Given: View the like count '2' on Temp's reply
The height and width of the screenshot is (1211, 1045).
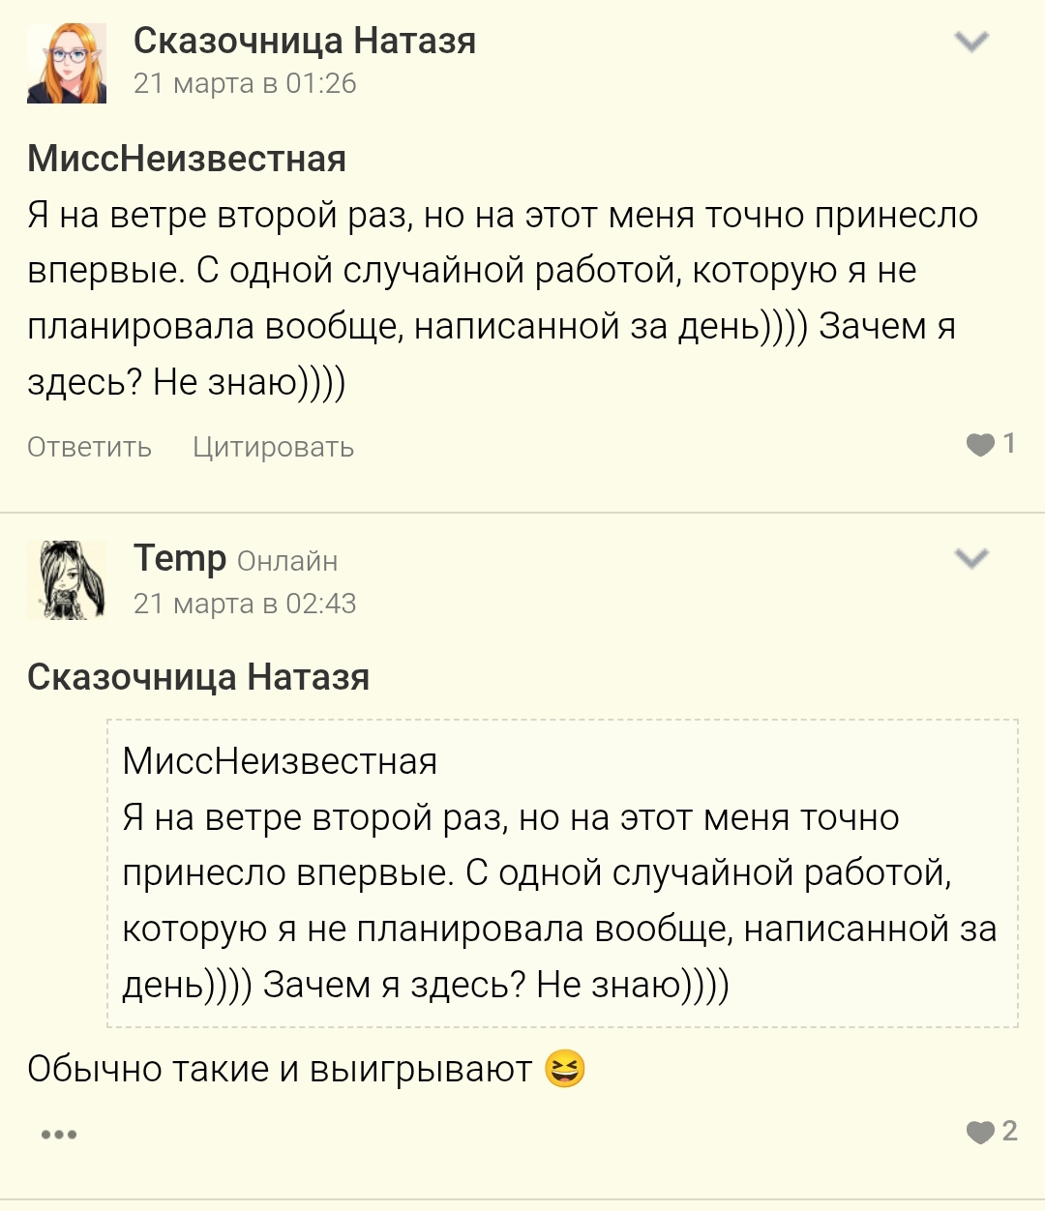Looking at the screenshot, I should [x=1010, y=1131].
